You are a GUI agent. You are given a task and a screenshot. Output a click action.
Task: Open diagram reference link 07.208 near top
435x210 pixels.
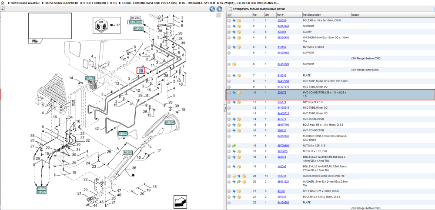pyautogui.click(x=138, y=29)
